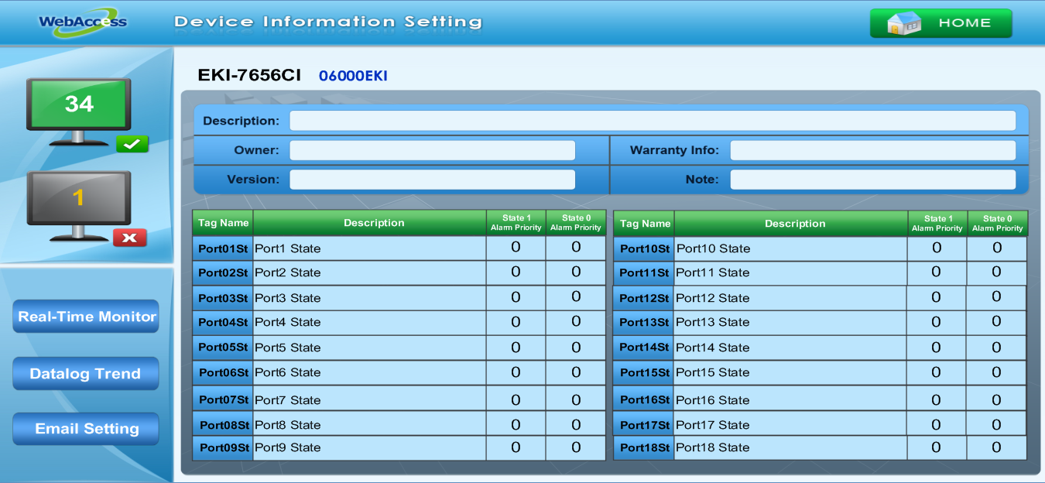Click State 1 alarm priority for Port15St
Viewport: 1045px width, 483px height.
pyautogui.click(x=937, y=372)
